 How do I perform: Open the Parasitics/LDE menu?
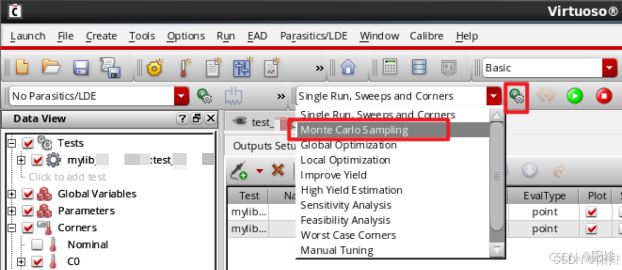click(314, 36)
